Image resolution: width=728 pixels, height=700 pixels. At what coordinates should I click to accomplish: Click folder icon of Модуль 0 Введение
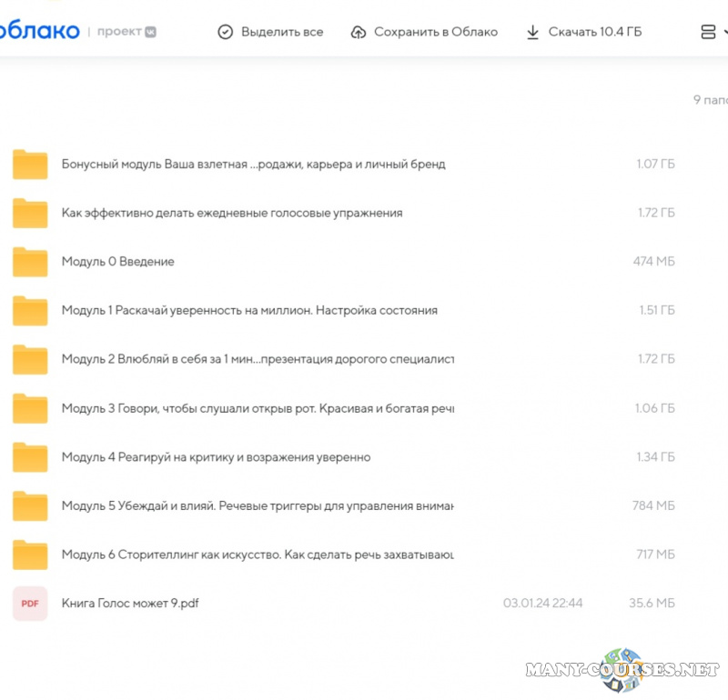[30, 262]
